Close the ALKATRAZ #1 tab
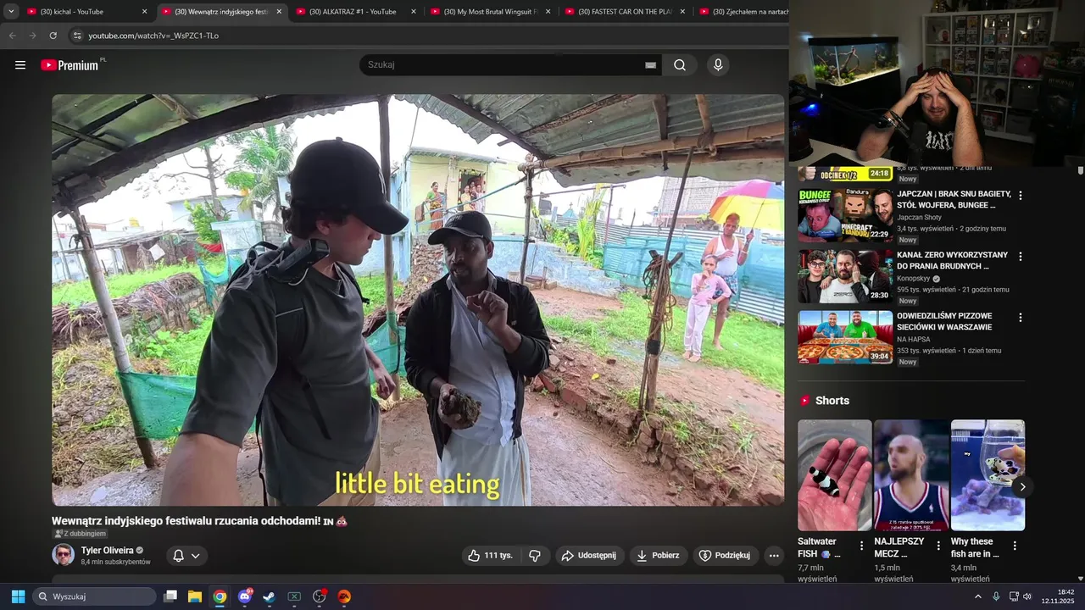 (x=414, y=12)
